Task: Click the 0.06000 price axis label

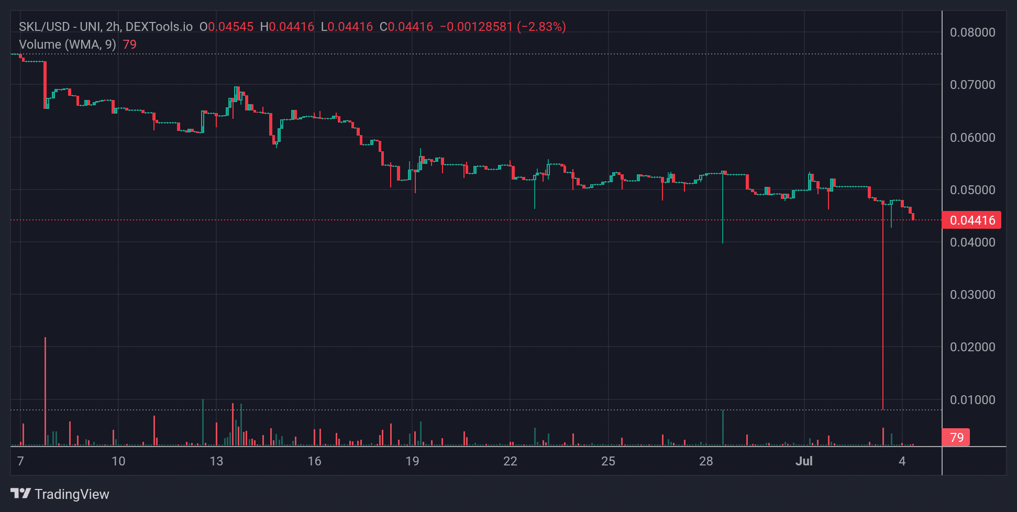Action: (972, 138)
